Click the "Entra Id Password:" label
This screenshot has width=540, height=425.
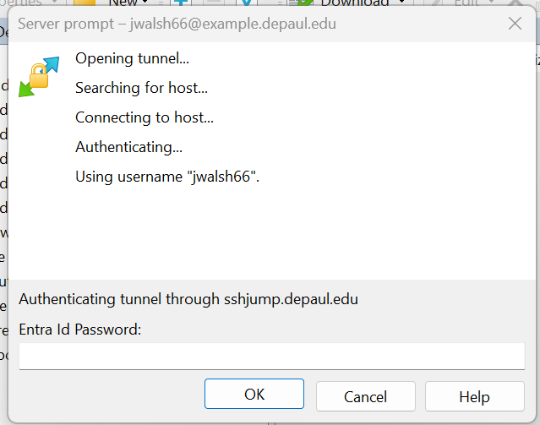(79, 329)
